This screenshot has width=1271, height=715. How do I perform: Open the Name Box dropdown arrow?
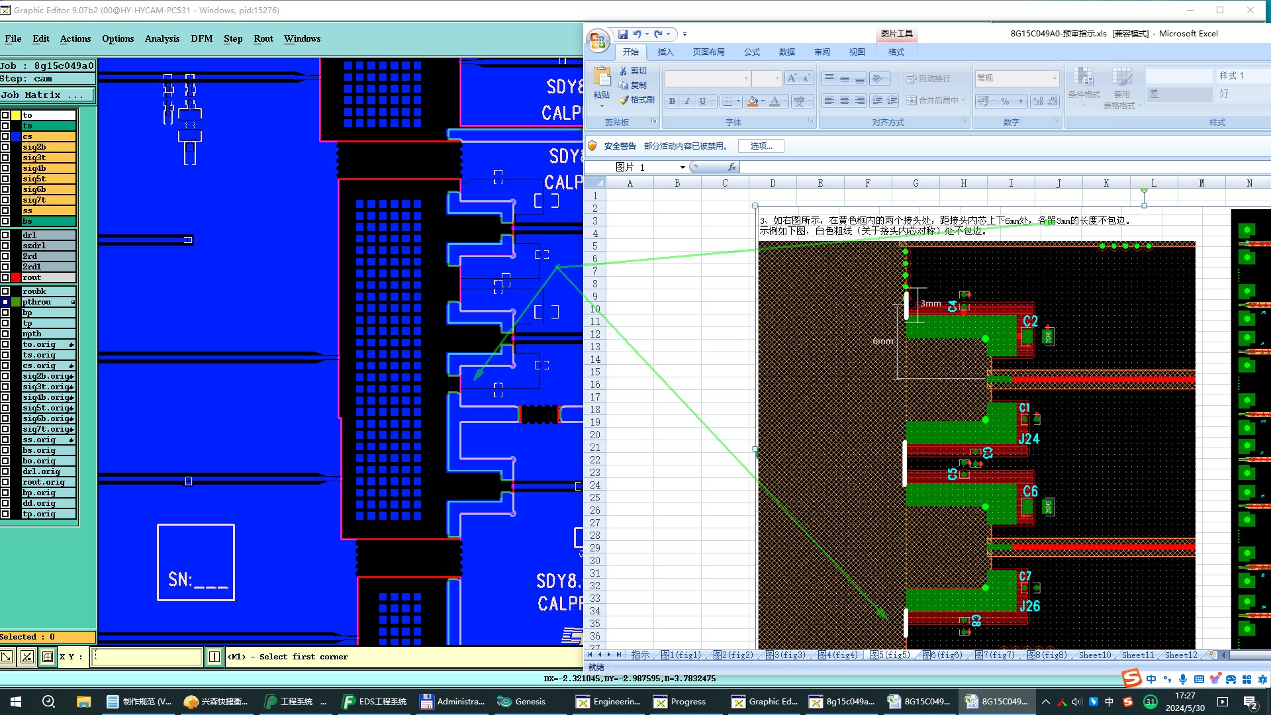point(683,167)
